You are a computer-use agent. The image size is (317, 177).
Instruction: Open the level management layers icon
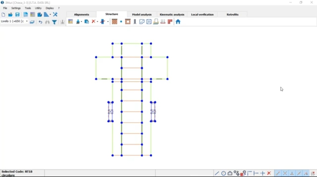coord(32,22)
